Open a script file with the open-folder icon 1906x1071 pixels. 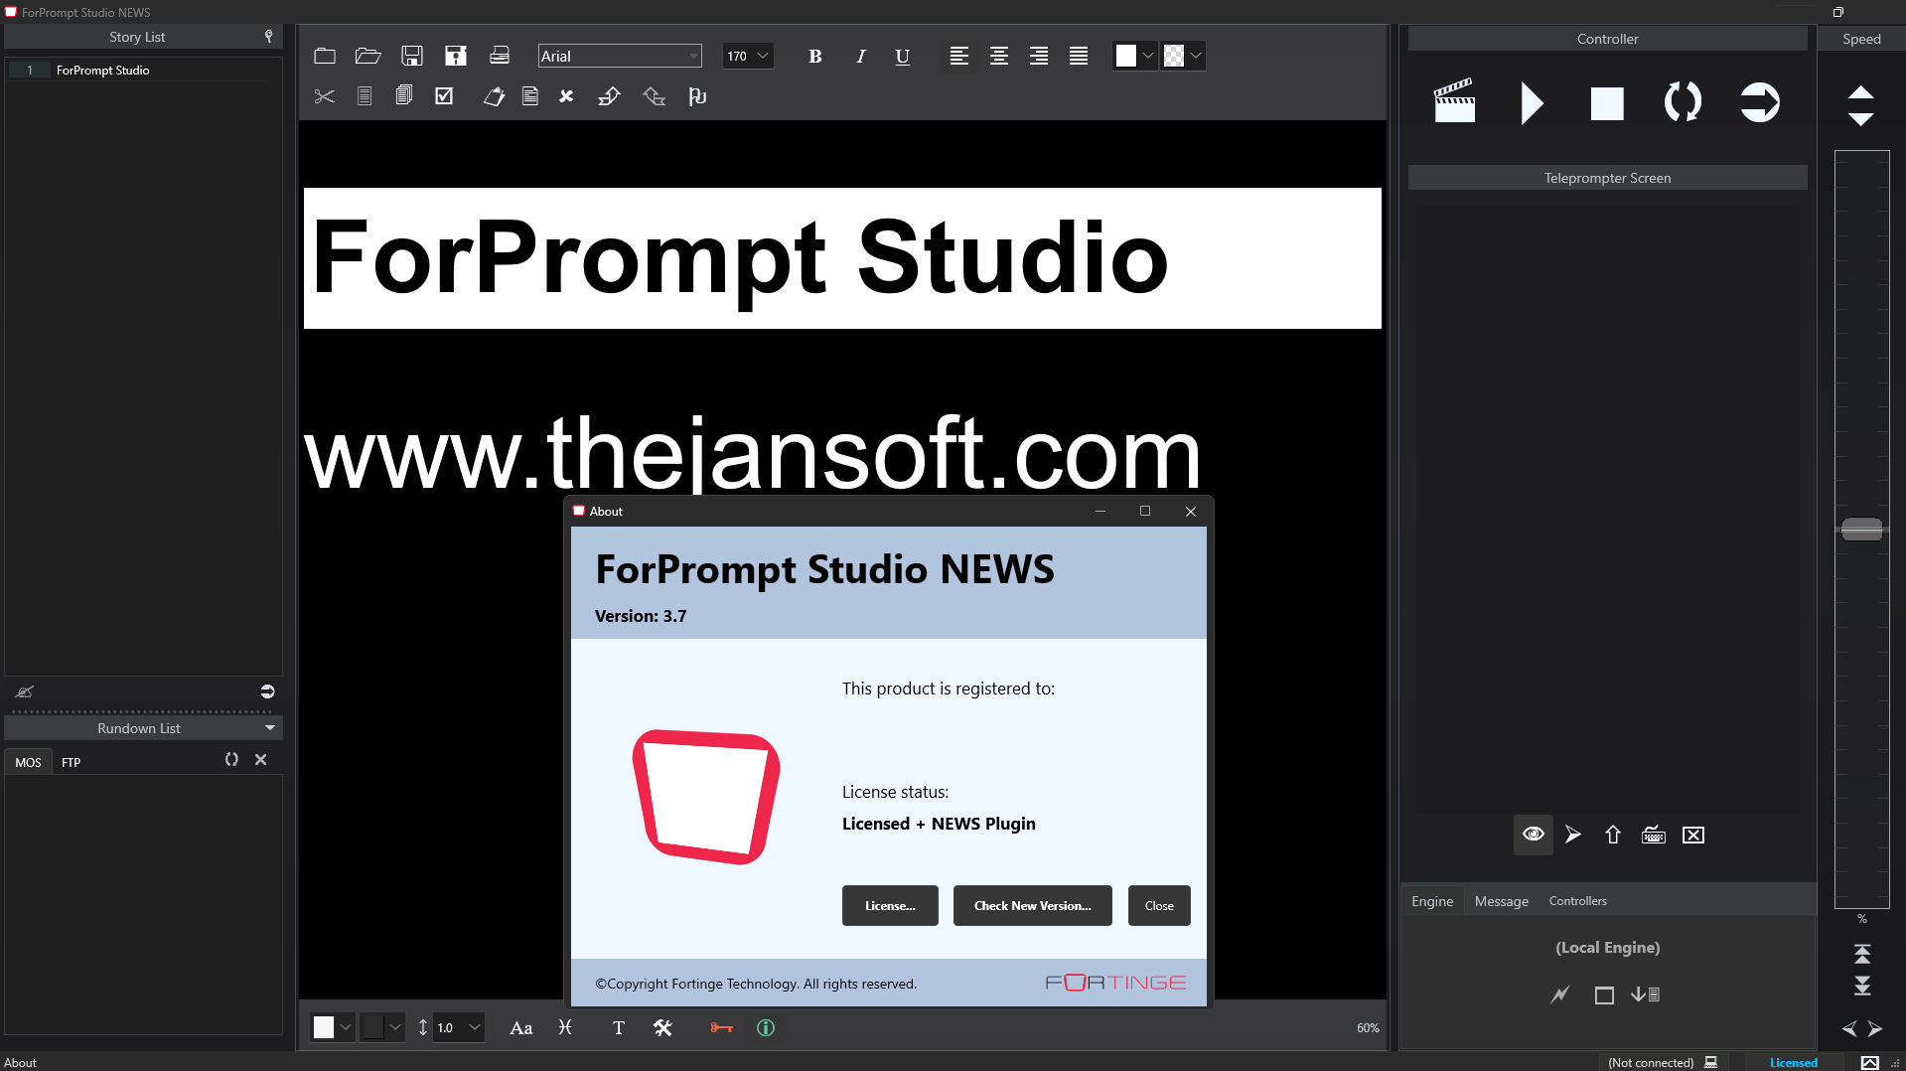tap(368, 56)
